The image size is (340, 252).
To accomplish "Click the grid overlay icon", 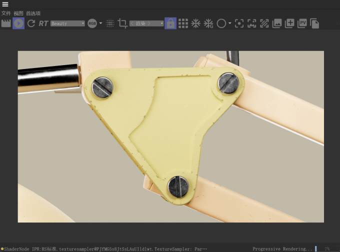I will click(x=183, y=23).
